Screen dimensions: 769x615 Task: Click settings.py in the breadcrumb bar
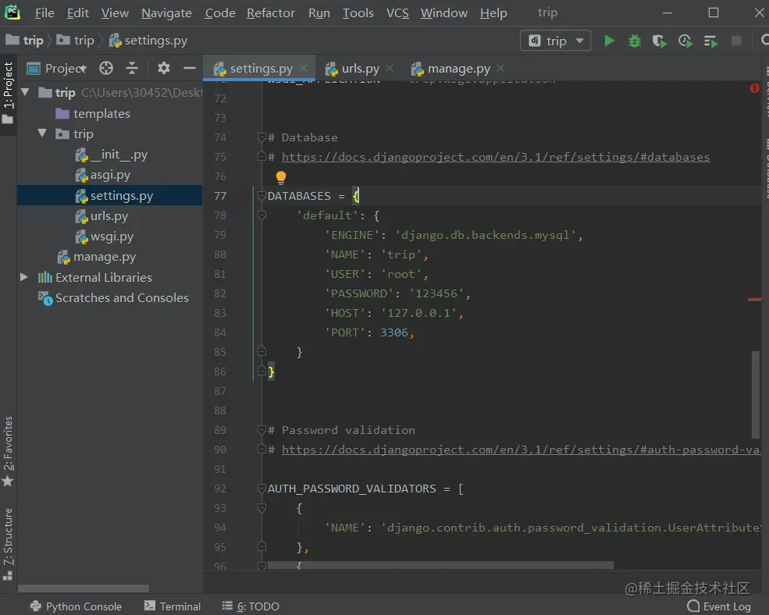148,41
